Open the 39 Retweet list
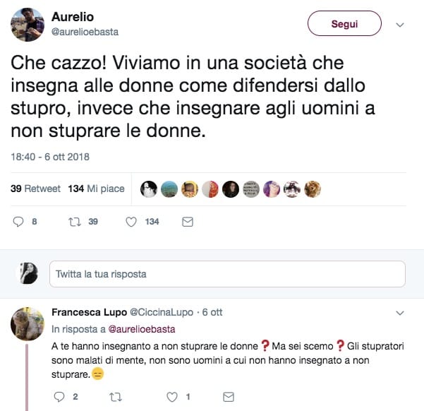 [36, 189]
